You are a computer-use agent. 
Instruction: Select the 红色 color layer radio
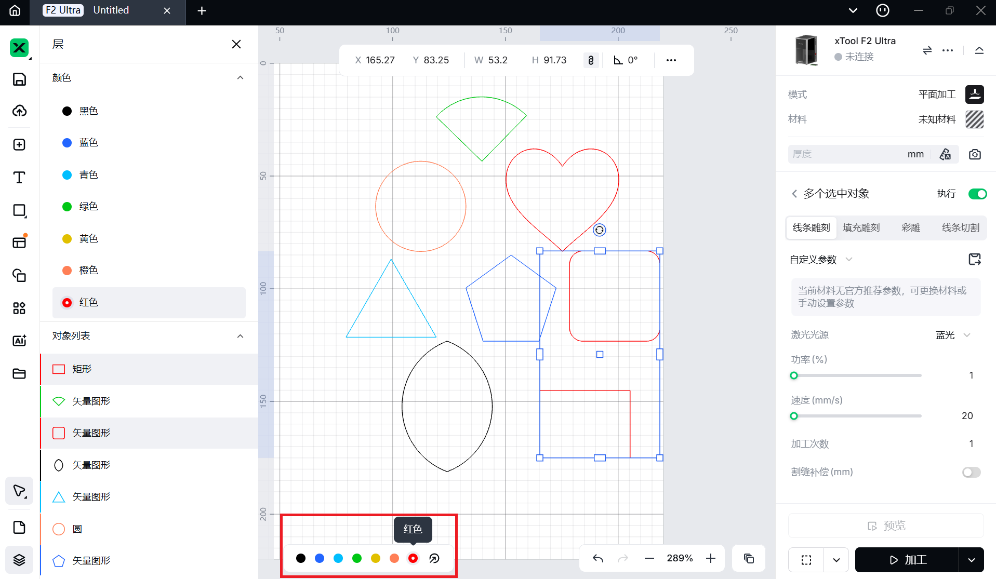[x=67, y=303]
